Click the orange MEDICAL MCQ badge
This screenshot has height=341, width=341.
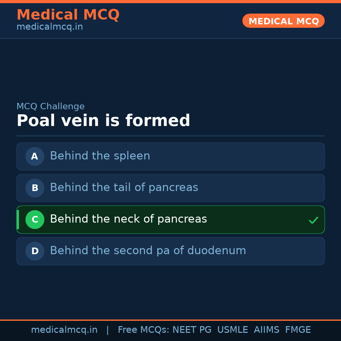[x=283, y=21]
